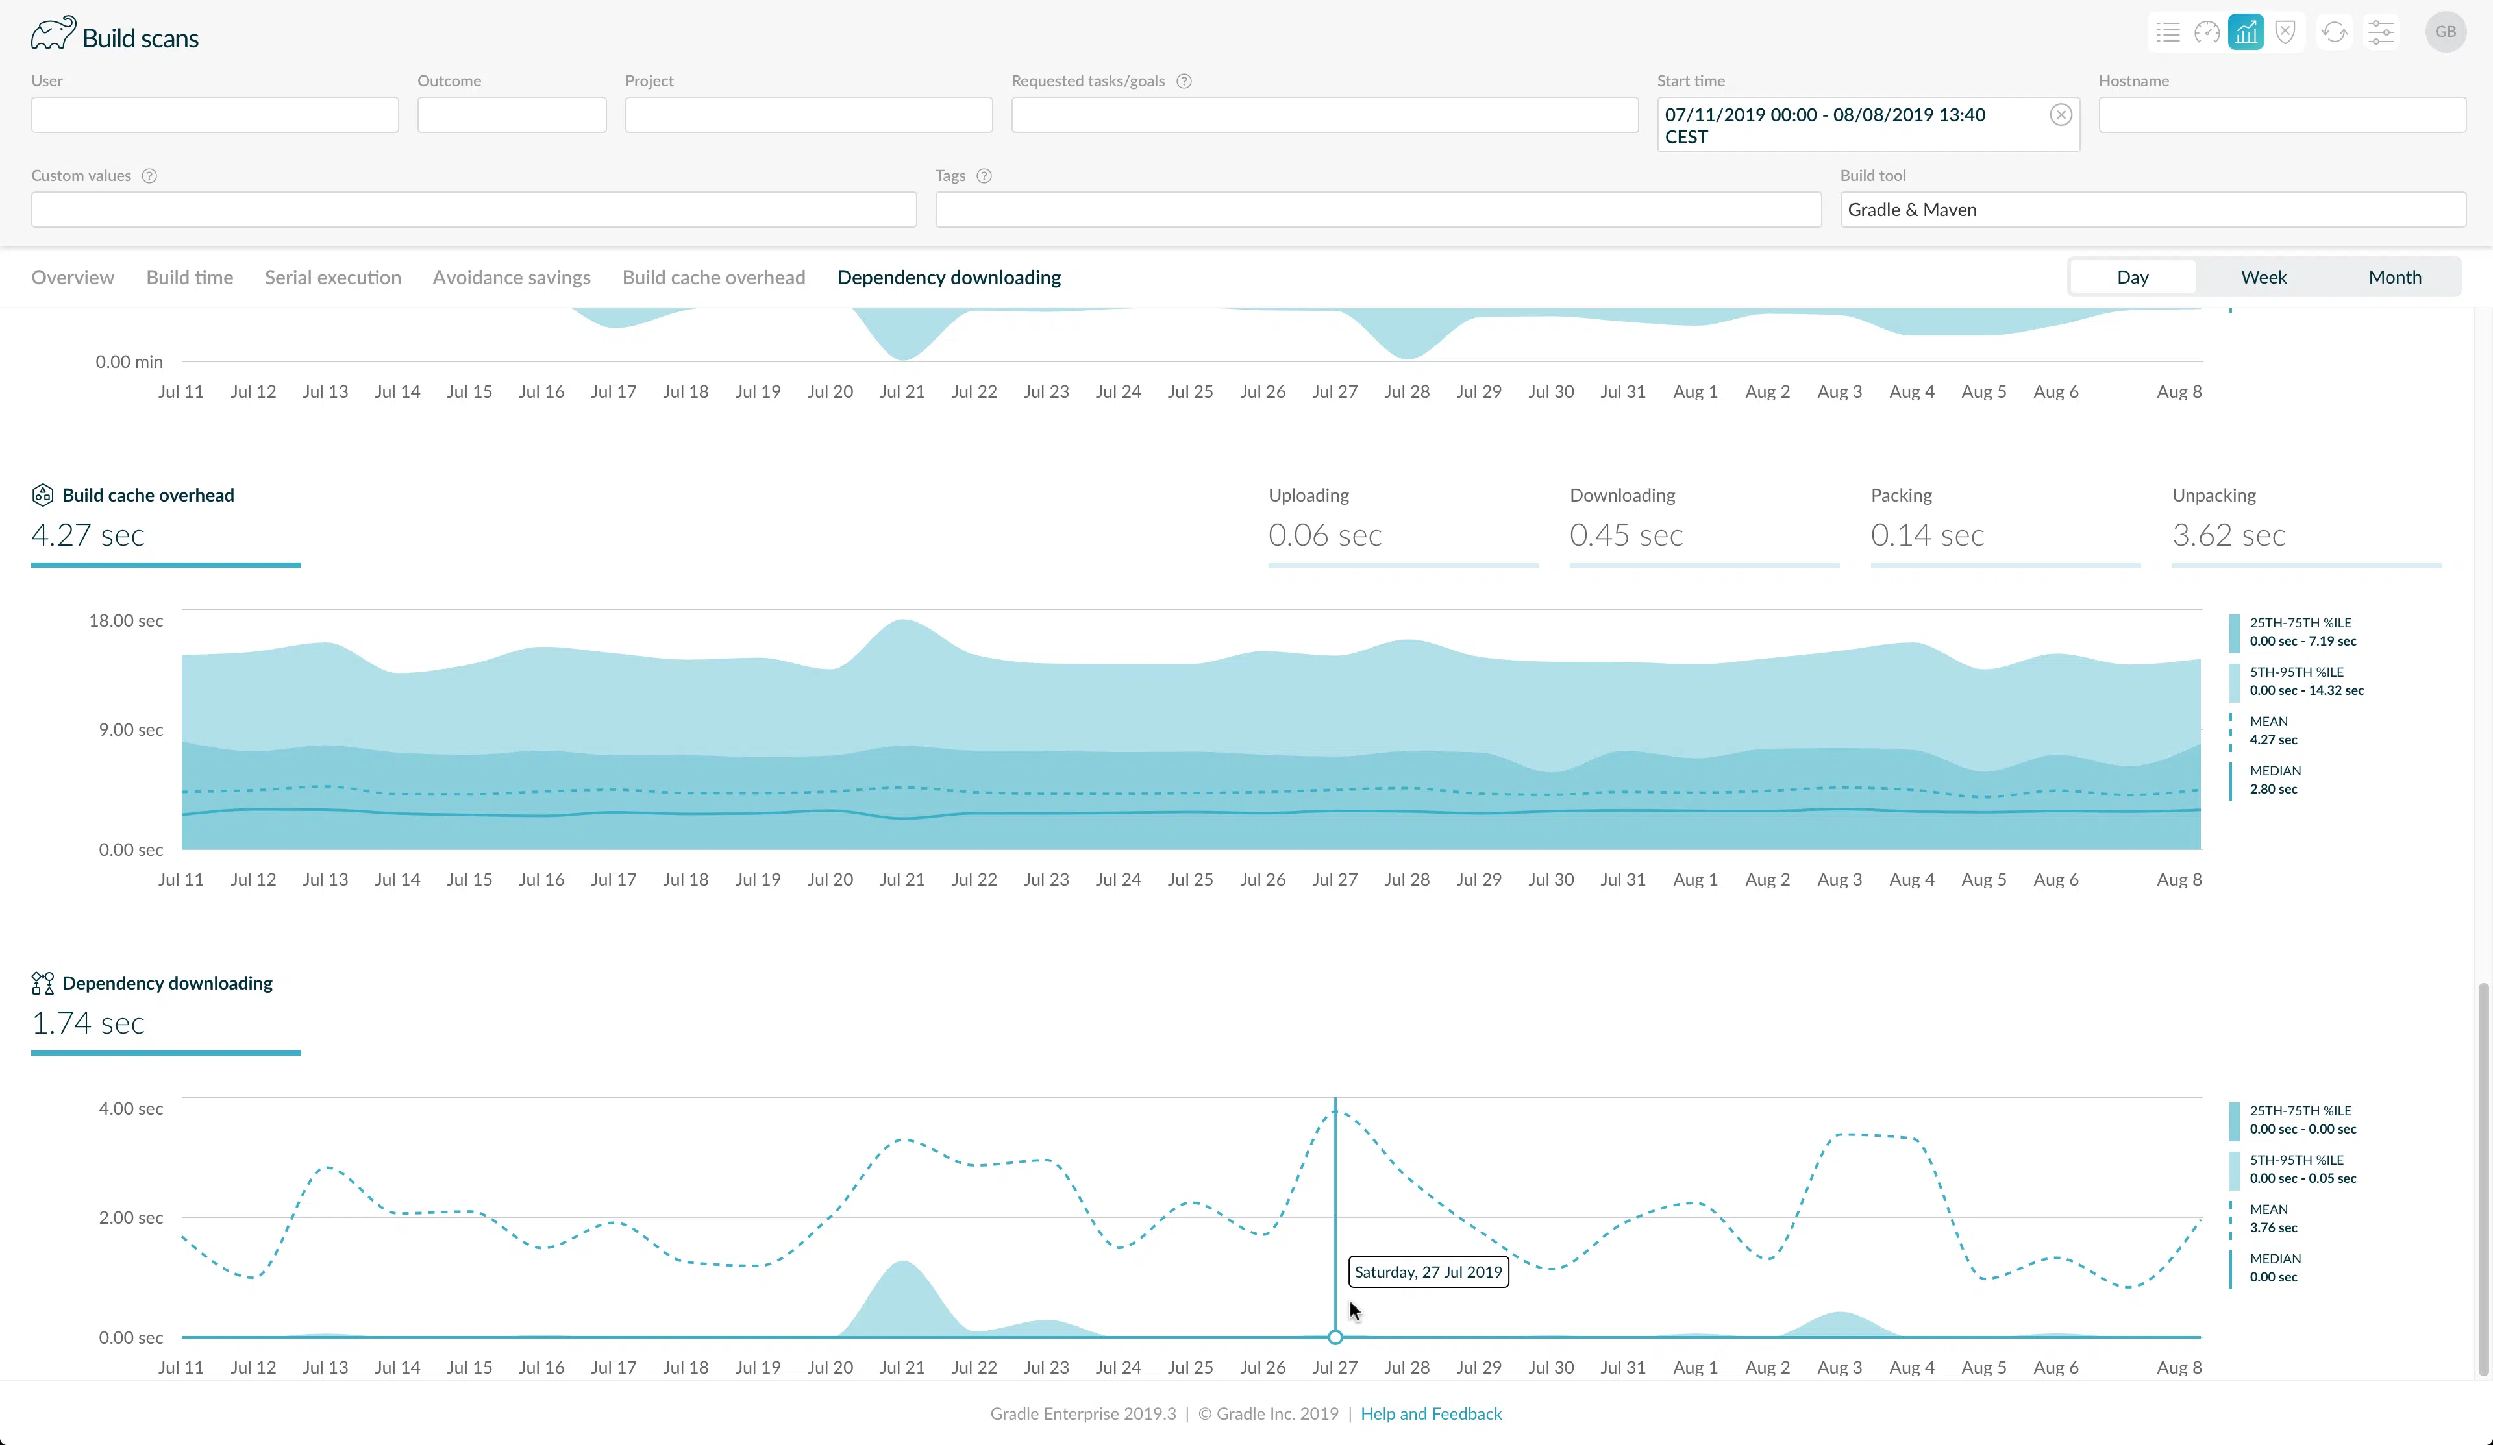Clear the start time filter
Screen dimensions: 2493x1445
click(2061, 115)
